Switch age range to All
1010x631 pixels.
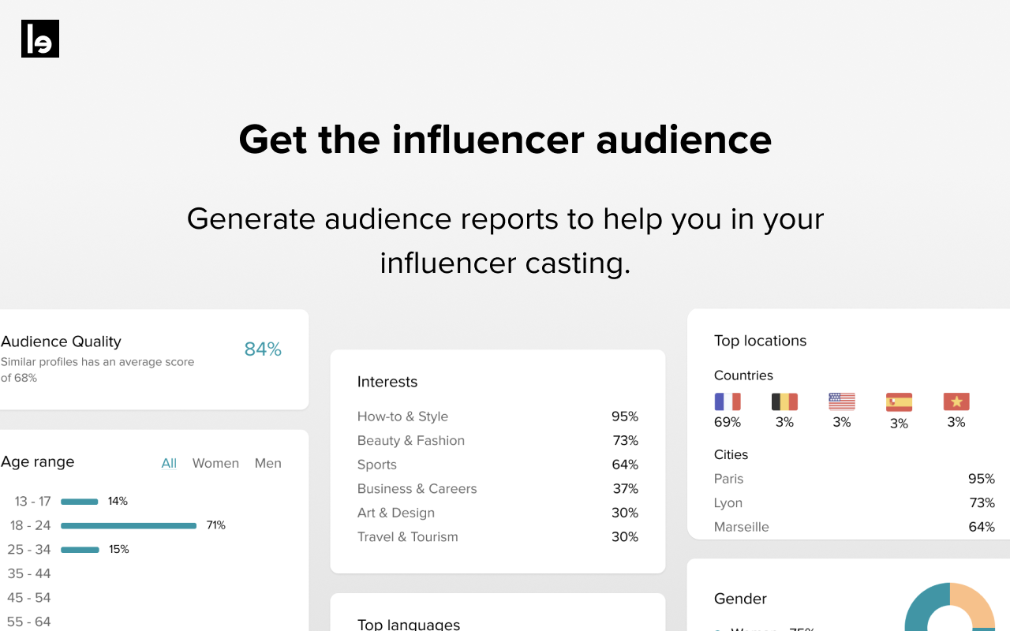(x=169, y=463)
